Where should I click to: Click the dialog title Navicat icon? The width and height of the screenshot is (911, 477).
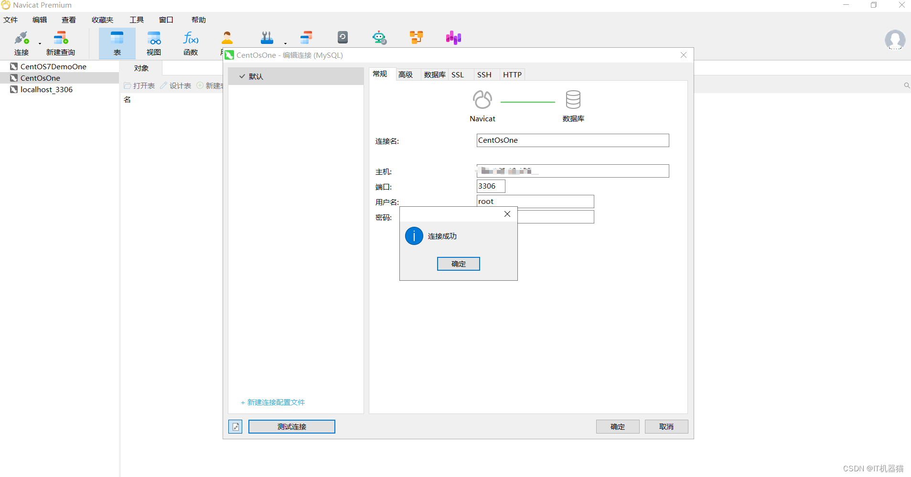tap(229, 55)
